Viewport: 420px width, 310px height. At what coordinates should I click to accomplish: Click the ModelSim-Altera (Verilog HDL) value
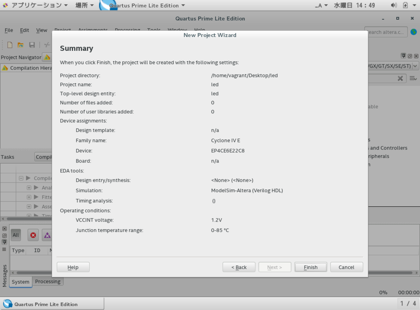[x=247, y=190]
